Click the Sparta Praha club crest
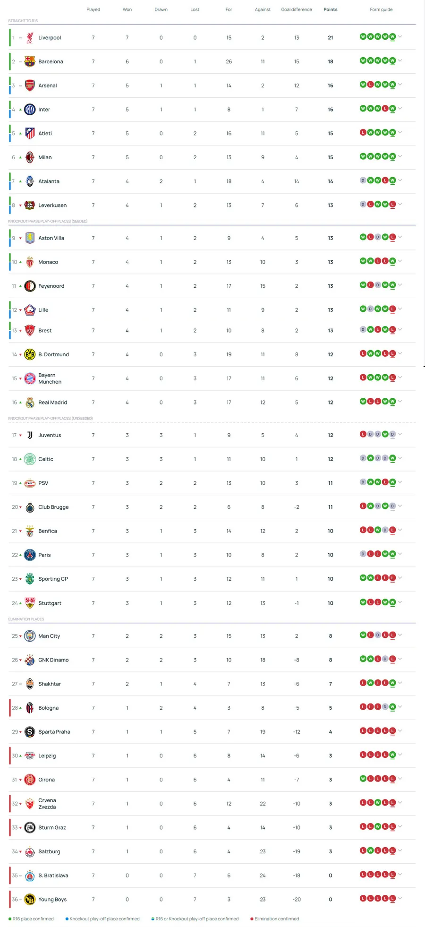The width and height of the screenshot is (425, 927). click(x=30, y=732)
